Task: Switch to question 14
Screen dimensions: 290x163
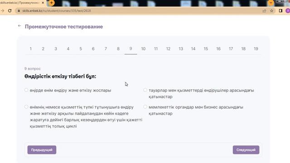Action: click(193, 49)
